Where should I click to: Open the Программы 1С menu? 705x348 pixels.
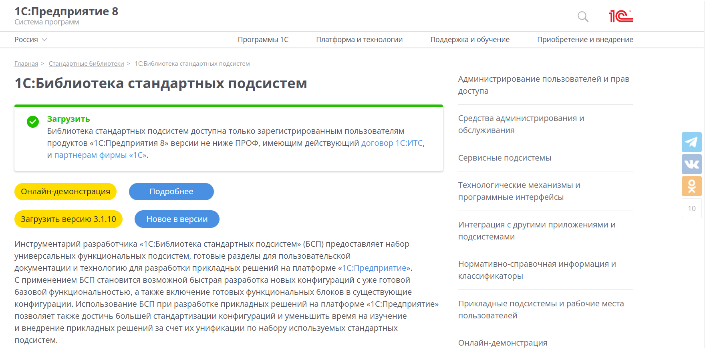coord(263,40)
